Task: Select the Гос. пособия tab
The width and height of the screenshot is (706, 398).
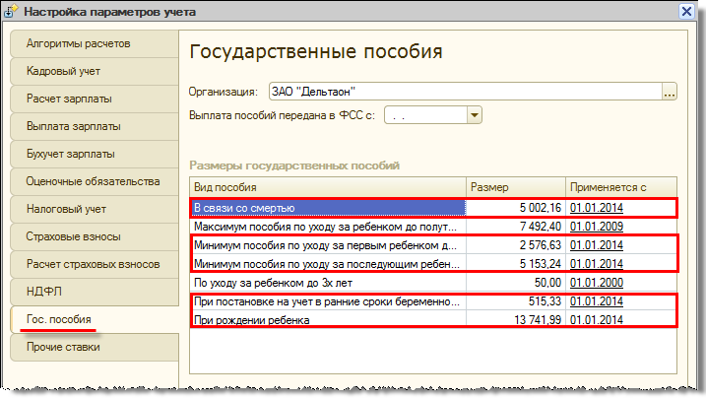Action: point(95,319)
